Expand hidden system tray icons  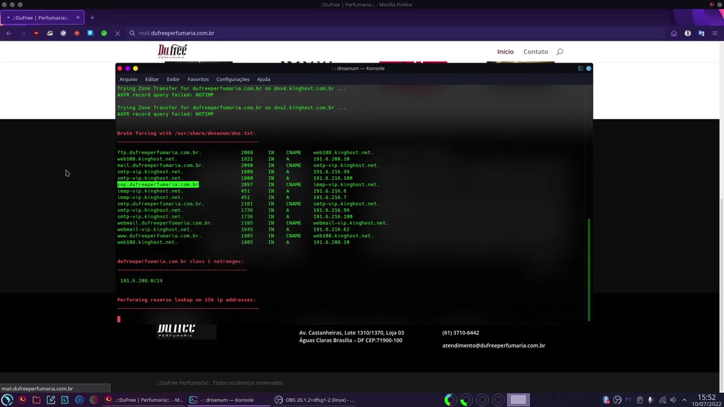click(684, 400)
